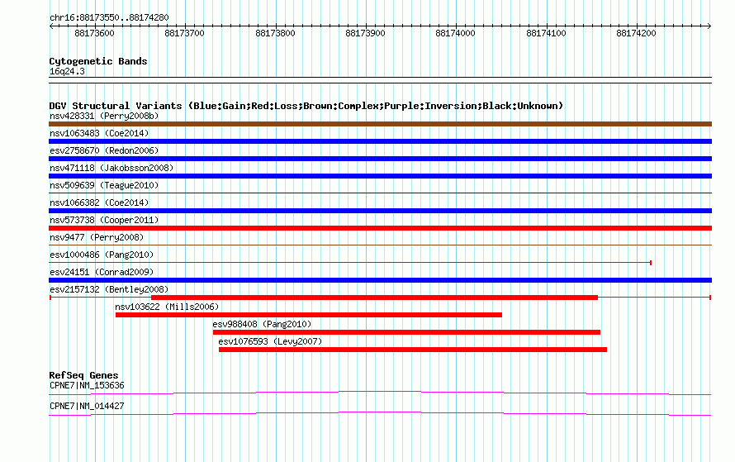Click the thick red esv2157132 loss bar

click(x=375, y=298)
